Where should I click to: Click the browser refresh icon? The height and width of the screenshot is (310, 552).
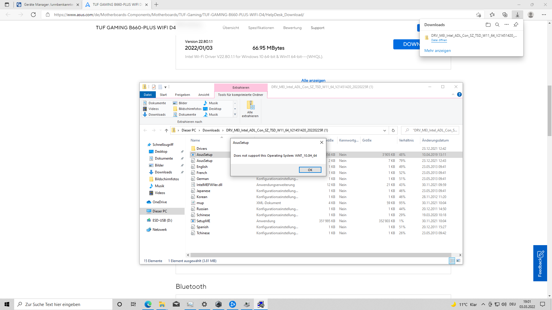[x=33, y=15]
